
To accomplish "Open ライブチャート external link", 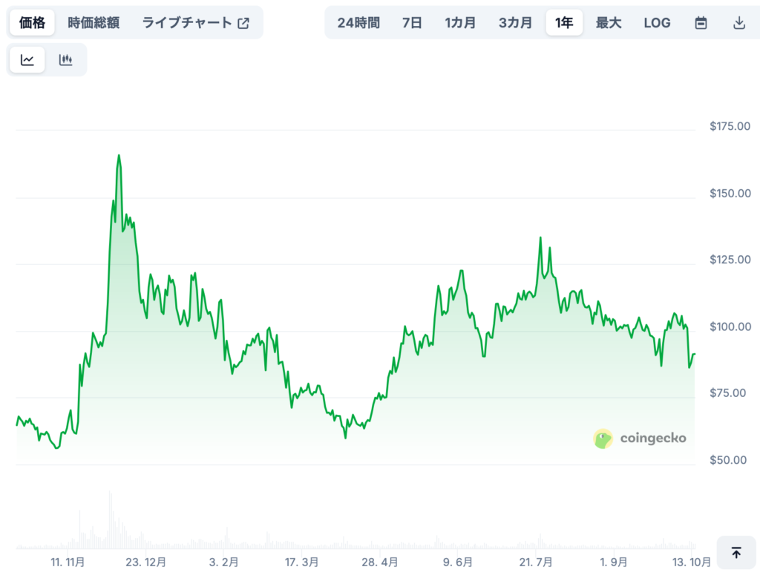I will (196, 23).
